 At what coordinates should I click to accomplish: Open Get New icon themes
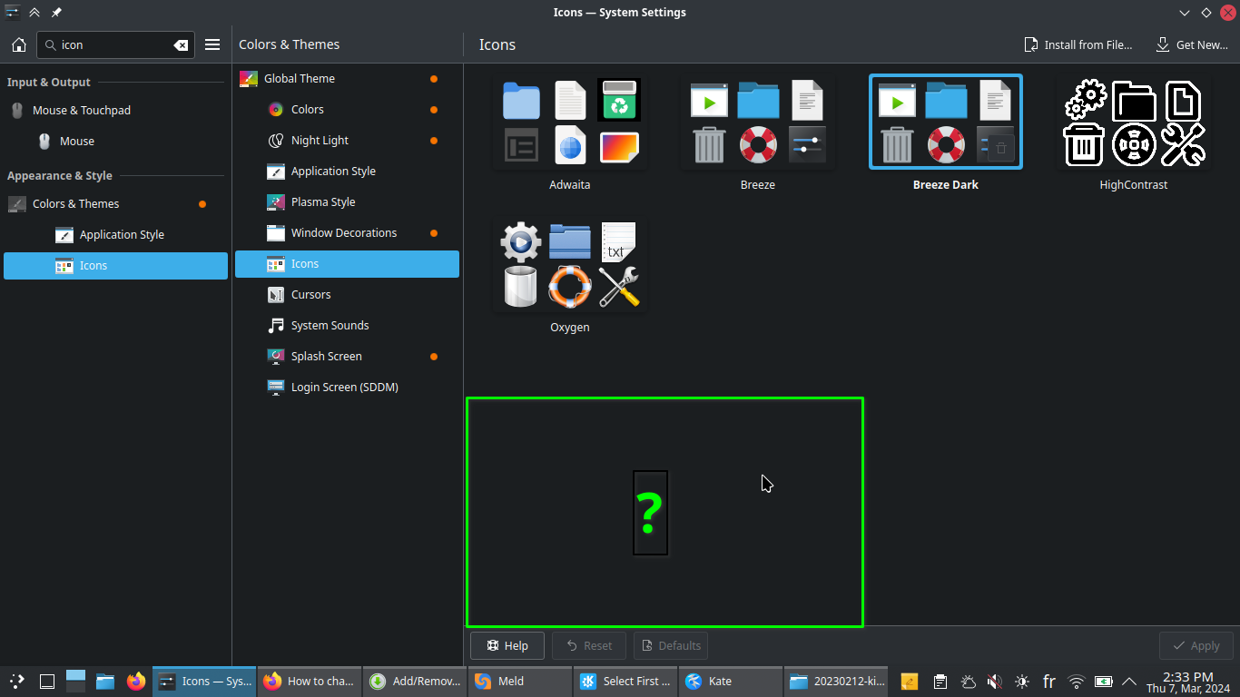click(1191, 44)
